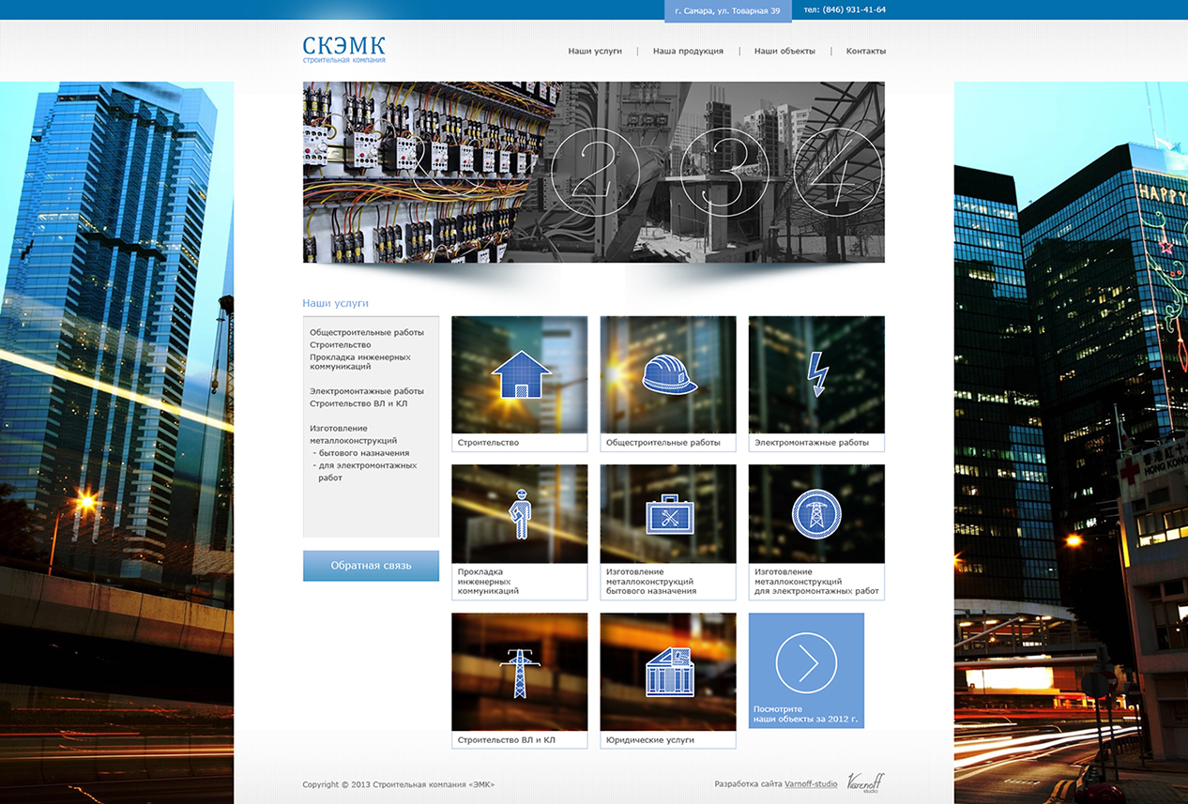This screenshot has height=804, width=1188.
Task: Switch banner to slide number 3
Action: click(x=723, y=173)
